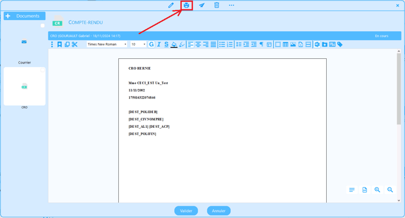Send document with paper plane icon

point(202,5)
